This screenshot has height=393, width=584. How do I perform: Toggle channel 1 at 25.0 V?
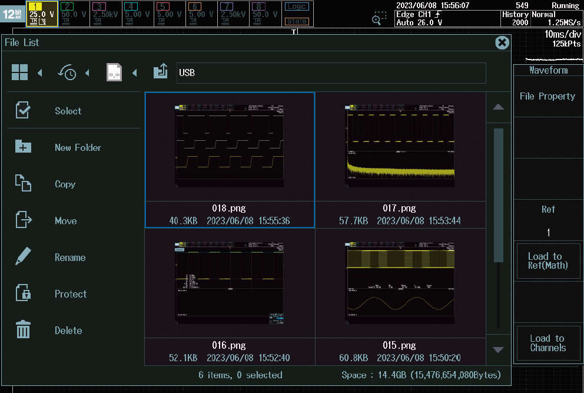click(42, 14)
